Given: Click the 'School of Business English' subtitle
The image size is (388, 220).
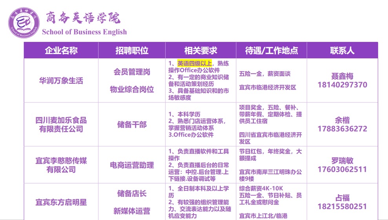Looking at the screenshot, I should 84,32.
